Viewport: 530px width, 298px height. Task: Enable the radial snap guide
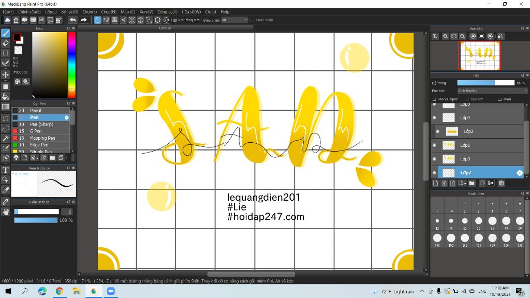click(x=132, y=20)
